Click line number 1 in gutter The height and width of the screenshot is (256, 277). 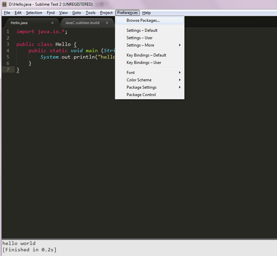coord(8,31)
